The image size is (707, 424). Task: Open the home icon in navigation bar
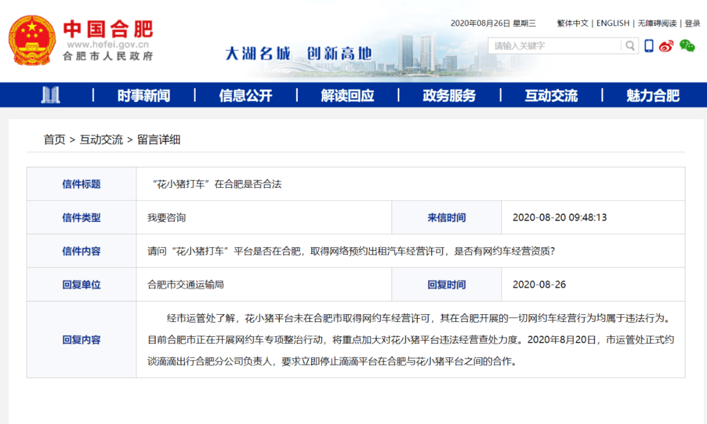click(x=50, y=95)
